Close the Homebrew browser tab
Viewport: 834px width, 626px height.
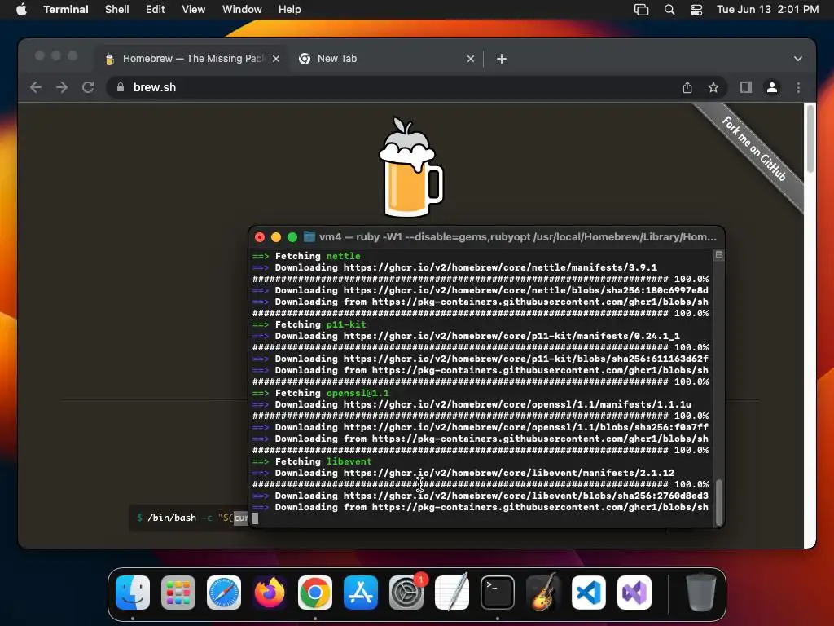[276, 59]
